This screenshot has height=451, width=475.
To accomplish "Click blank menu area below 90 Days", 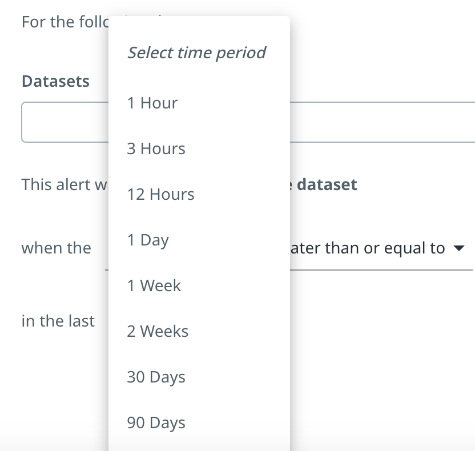I will click(x=199, y=443).
